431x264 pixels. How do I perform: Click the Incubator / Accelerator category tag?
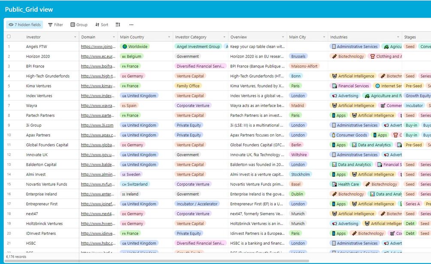click(197, 204)
